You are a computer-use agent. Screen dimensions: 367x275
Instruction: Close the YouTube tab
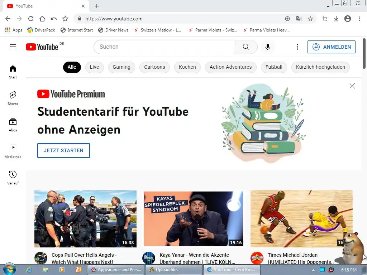[x=83, y=6]
